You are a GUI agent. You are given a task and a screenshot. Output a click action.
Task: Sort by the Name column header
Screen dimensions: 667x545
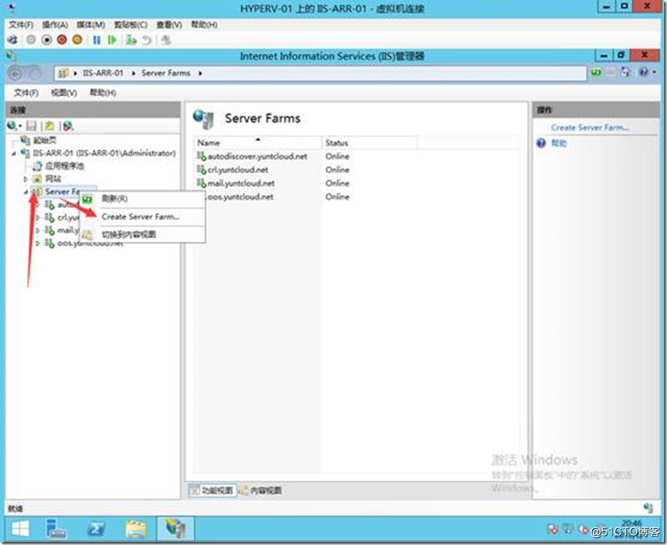point(257,142)
